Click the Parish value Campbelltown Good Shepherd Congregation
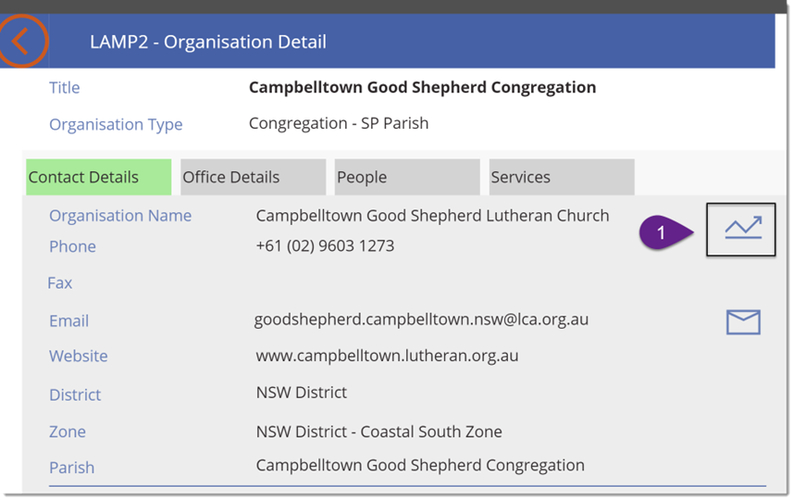The image size is (793, 500). 420,466
